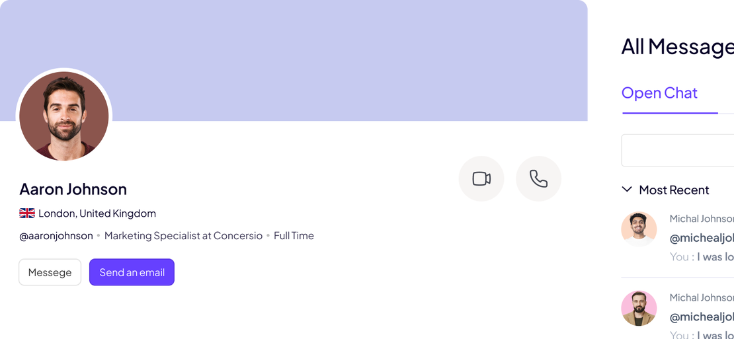Collapse the Most Recent chevron arrow

627,190
